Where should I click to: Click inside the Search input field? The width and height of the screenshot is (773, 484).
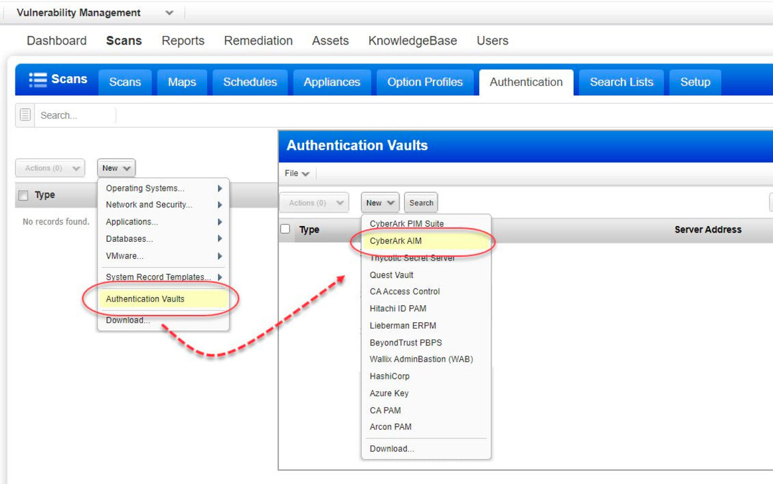pyautogui.click(x=75, y=115)
